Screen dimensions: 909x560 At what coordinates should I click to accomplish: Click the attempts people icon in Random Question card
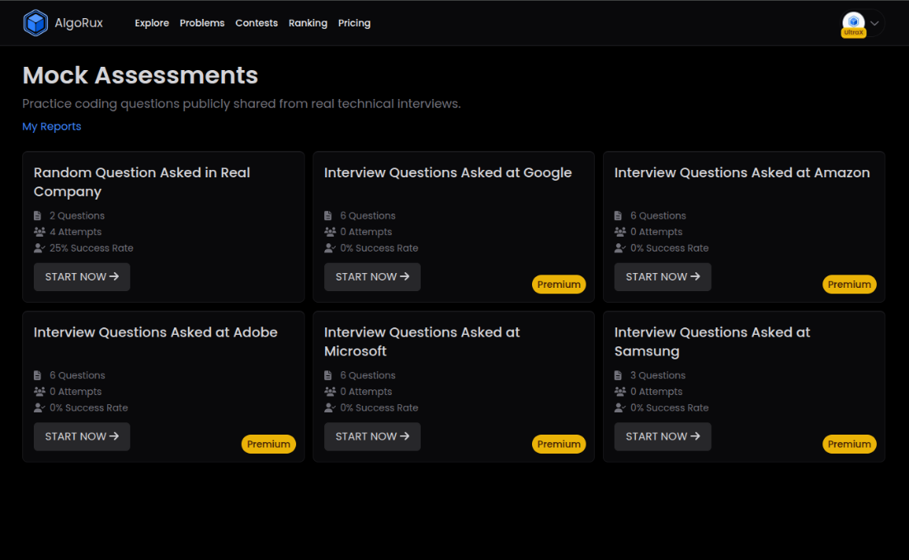(39, 233)
